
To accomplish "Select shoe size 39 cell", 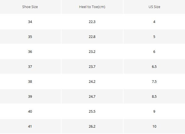I will click(x=30, y=96).
